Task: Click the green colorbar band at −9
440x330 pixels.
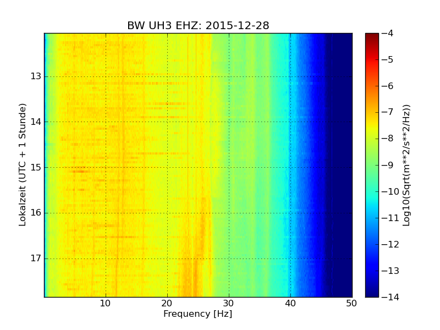Action: tap(372, 165)
